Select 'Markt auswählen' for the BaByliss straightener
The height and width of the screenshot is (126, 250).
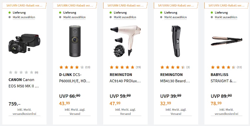tap(226, 17)
